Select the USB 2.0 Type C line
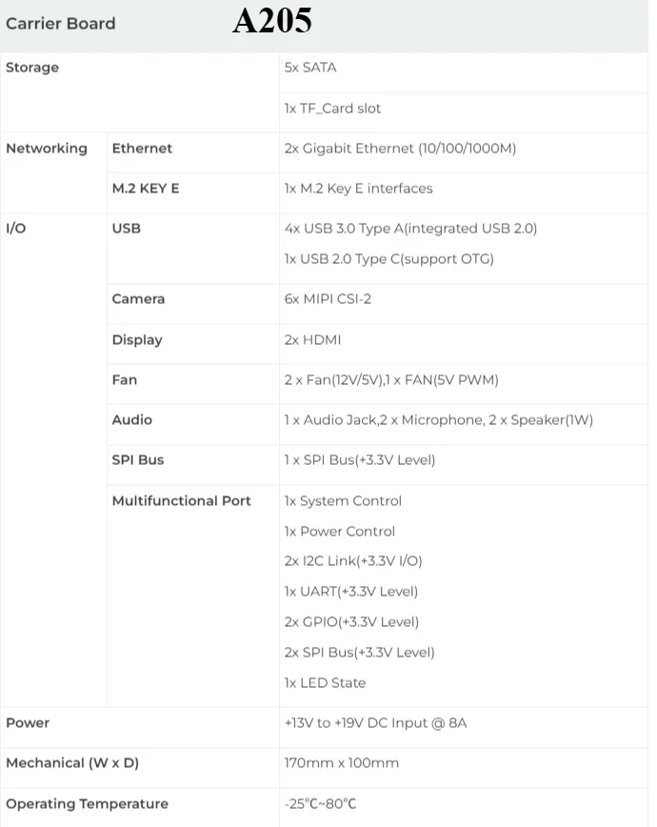Viewport: 657px width, 827px height. 388,259
